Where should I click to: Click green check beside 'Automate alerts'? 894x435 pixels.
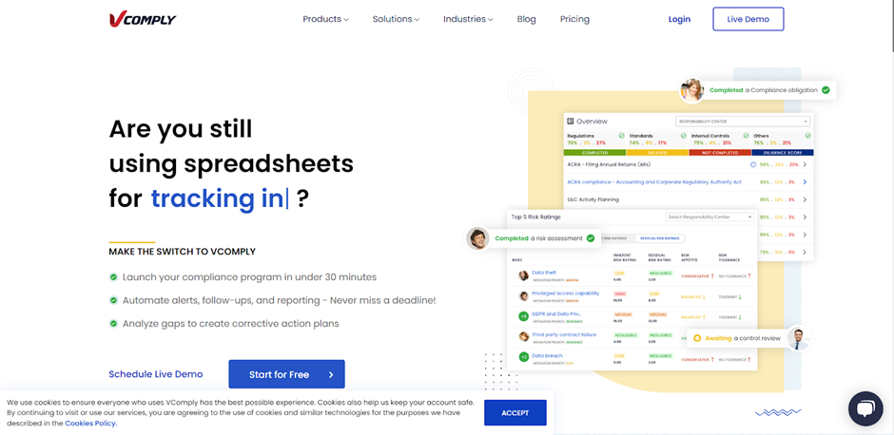[113, 300]
